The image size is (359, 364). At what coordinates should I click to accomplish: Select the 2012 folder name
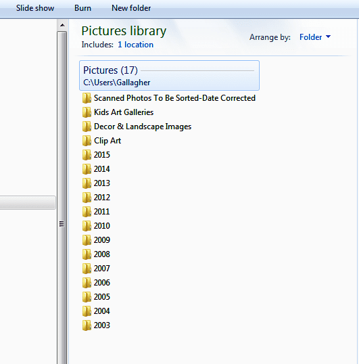click(102, 198)
